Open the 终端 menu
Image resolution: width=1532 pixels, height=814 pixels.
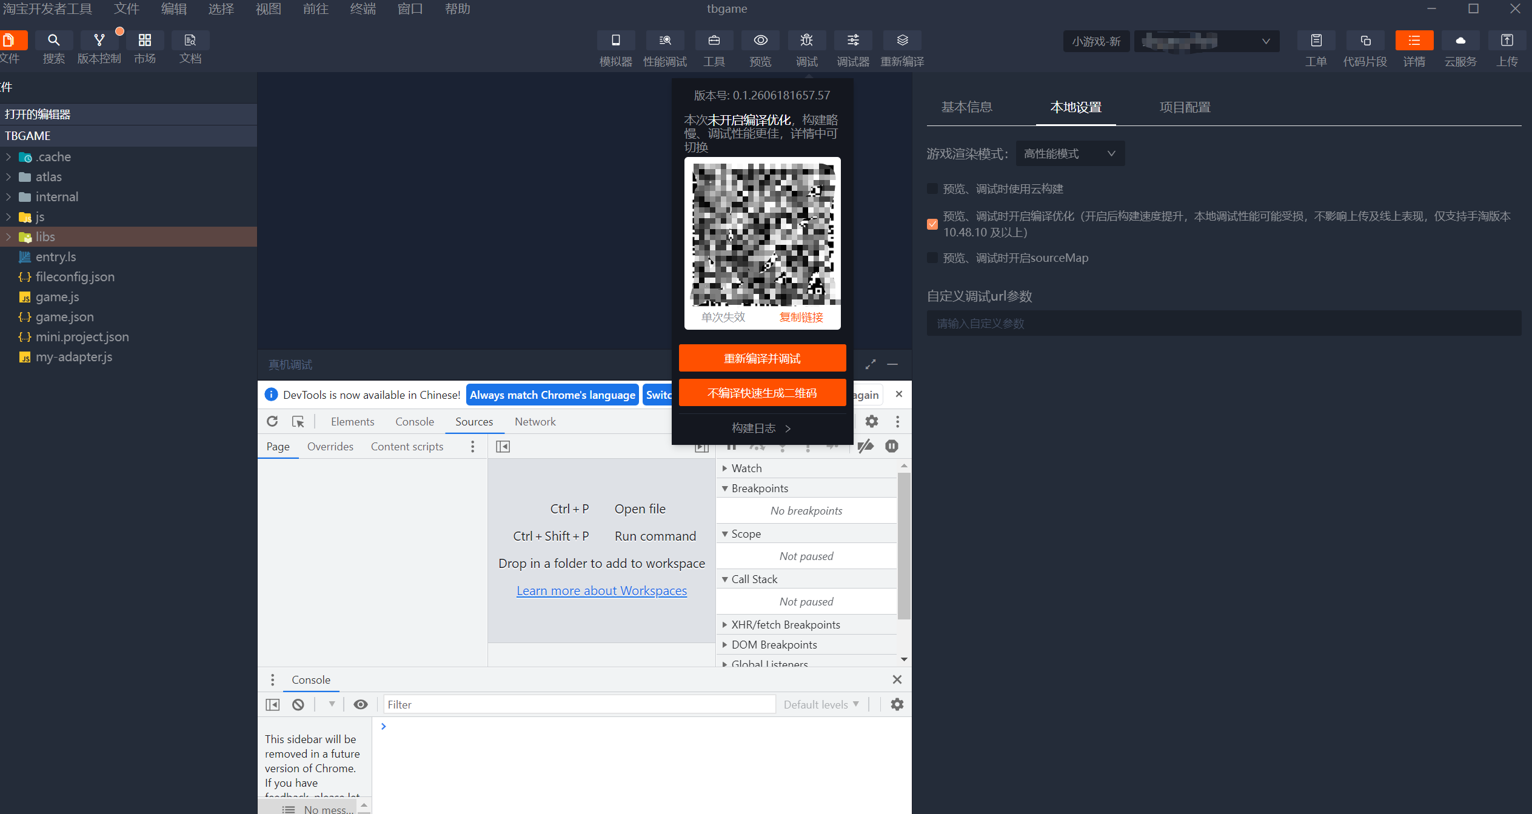pyautogui.click(x=363, y=9)
